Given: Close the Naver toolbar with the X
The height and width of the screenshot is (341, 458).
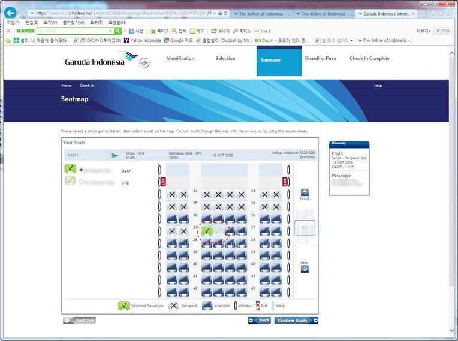Looking at the screenshot, I should coord(8,31).
